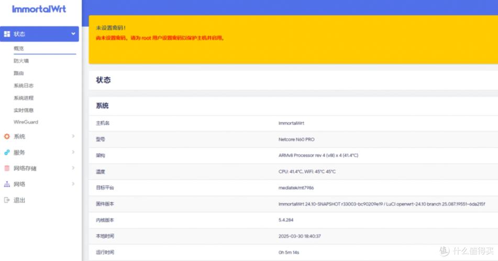Click the 退出 logout icon
The width and height of the screenshot is (498, 261).
[x=7, y=200]
